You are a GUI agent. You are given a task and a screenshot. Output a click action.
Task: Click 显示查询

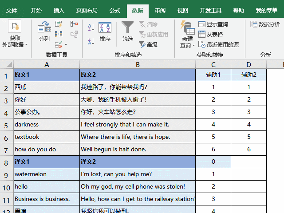[213, 24]
